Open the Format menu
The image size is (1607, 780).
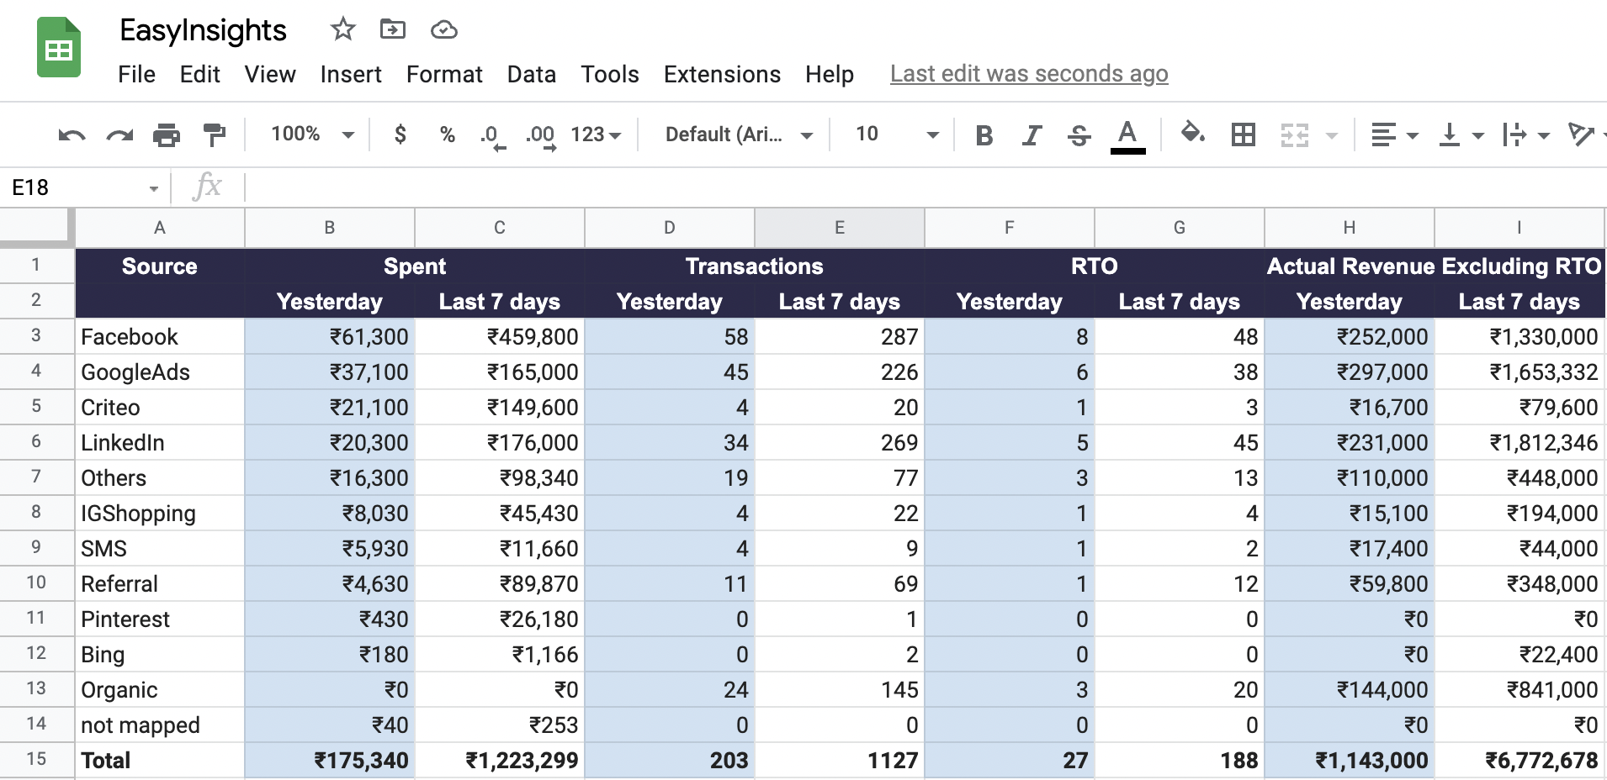[444, 74]
